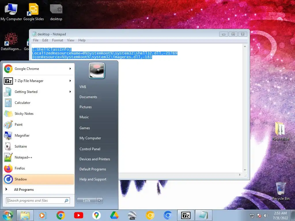Click the Start orb button
The width and height of the screenshot is (295, 221).
tap(8, 215)
